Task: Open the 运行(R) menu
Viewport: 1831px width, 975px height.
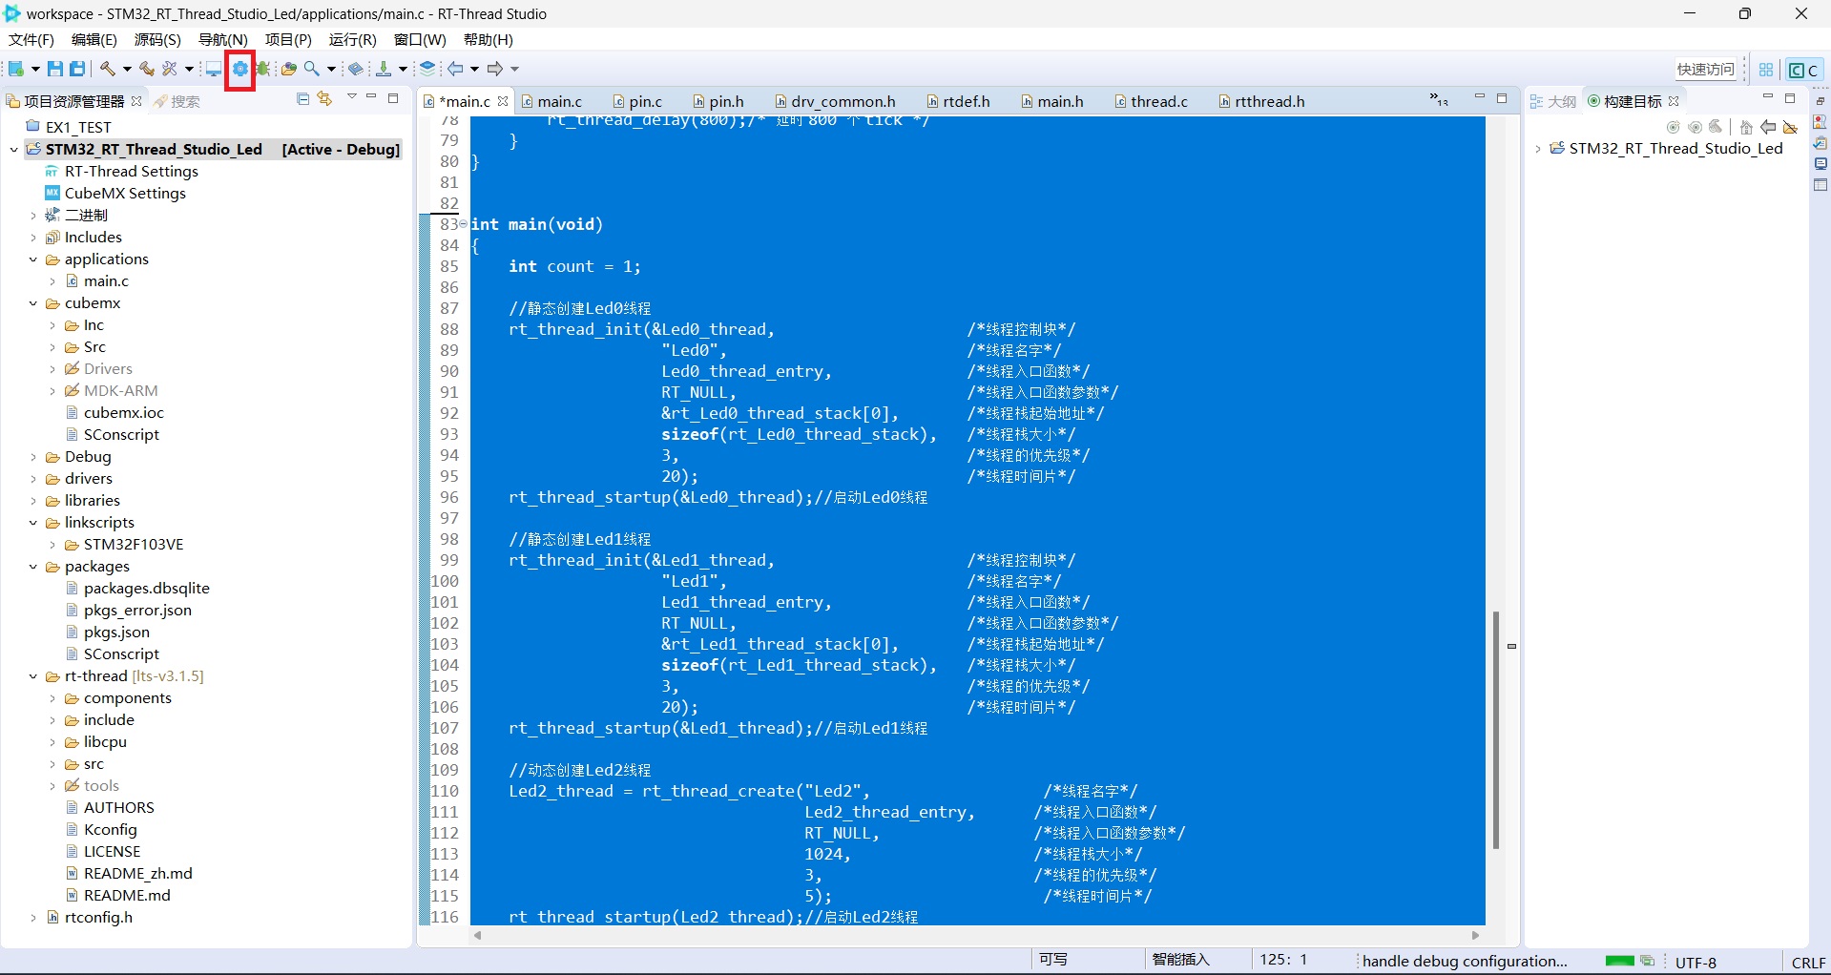Action: click(352, 39)
